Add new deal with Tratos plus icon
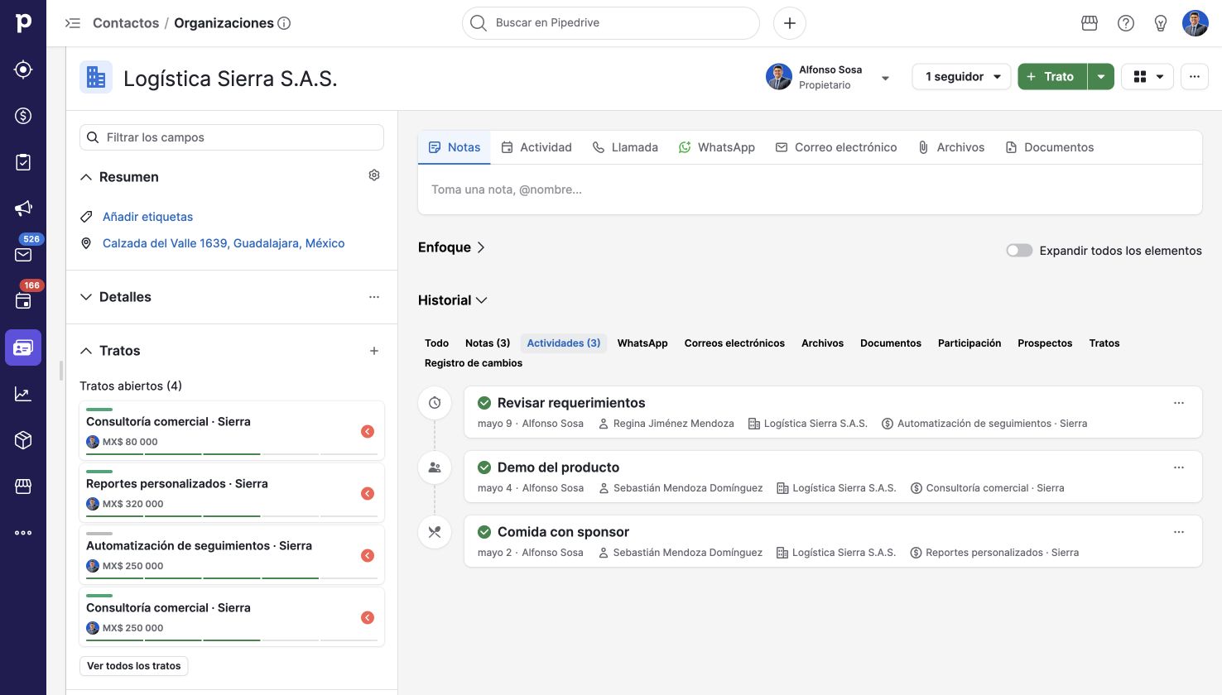 pyautogui.click(x=374, y=351)
